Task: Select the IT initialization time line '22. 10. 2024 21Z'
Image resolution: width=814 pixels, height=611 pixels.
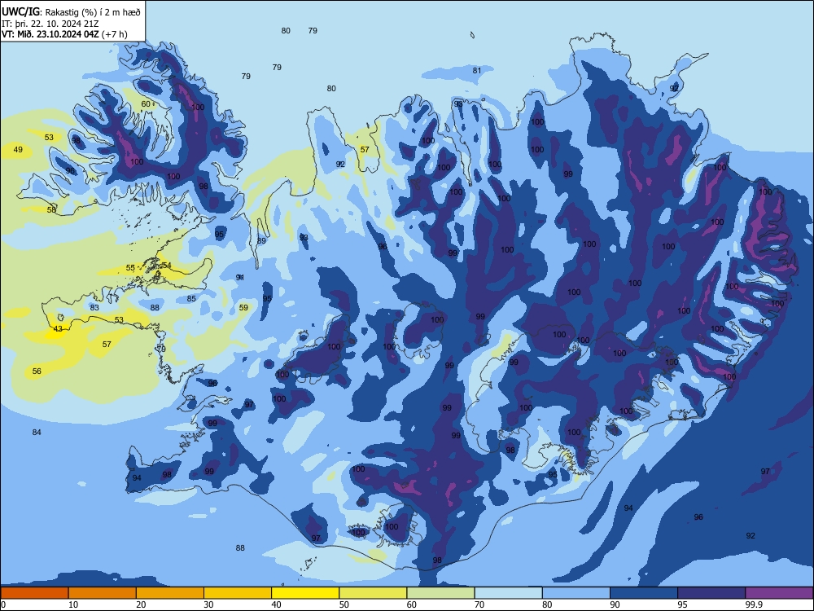Action: pyautogui.click(x=63, y=24)
